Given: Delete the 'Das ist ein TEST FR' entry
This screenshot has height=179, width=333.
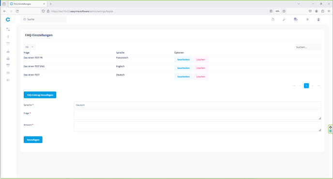Looking at the screenshot, I should (x=201, y=60).
